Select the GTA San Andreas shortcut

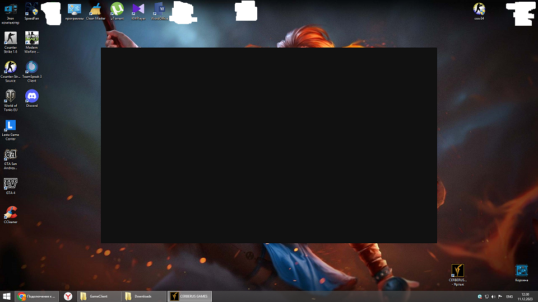pos(10,159)
